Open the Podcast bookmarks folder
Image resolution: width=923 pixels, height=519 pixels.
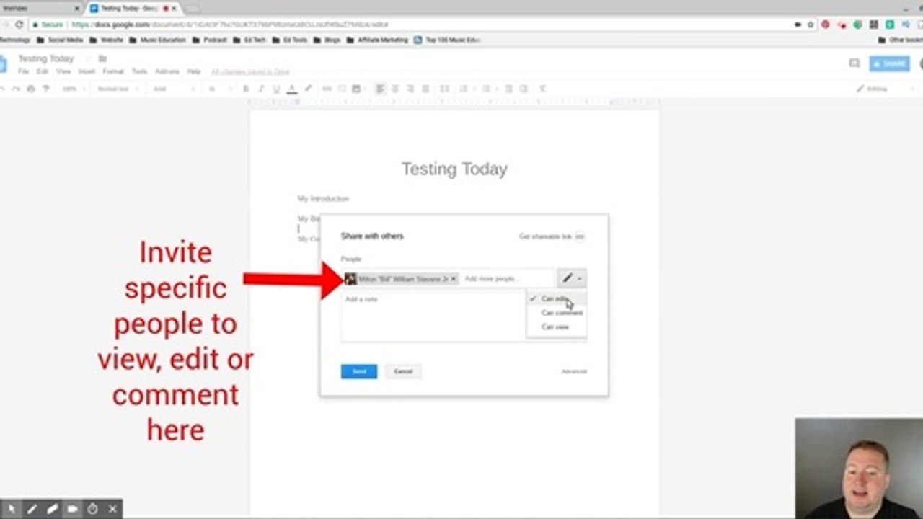pos(210,40)
